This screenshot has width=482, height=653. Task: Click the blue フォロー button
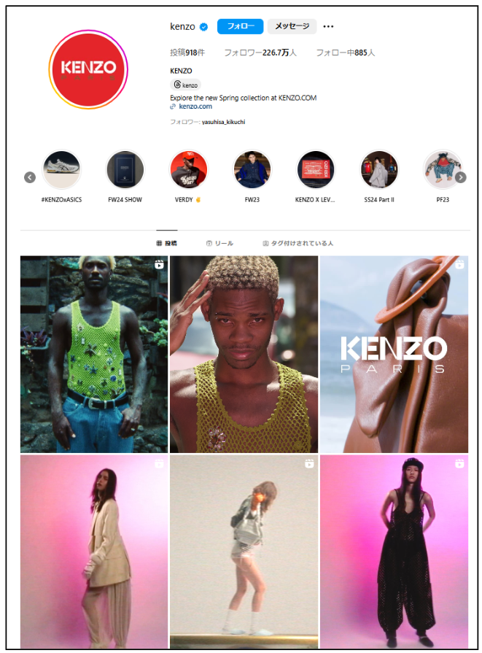(240, 26)
